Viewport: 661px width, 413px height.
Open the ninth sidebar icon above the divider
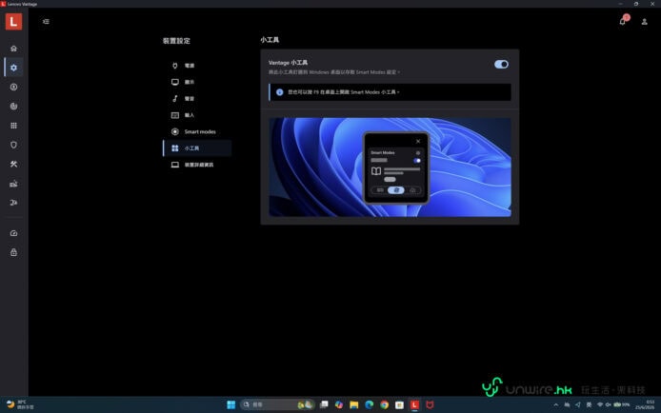coord(13,203)
